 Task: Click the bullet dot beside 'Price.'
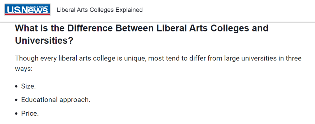click(x=16, y=113)
